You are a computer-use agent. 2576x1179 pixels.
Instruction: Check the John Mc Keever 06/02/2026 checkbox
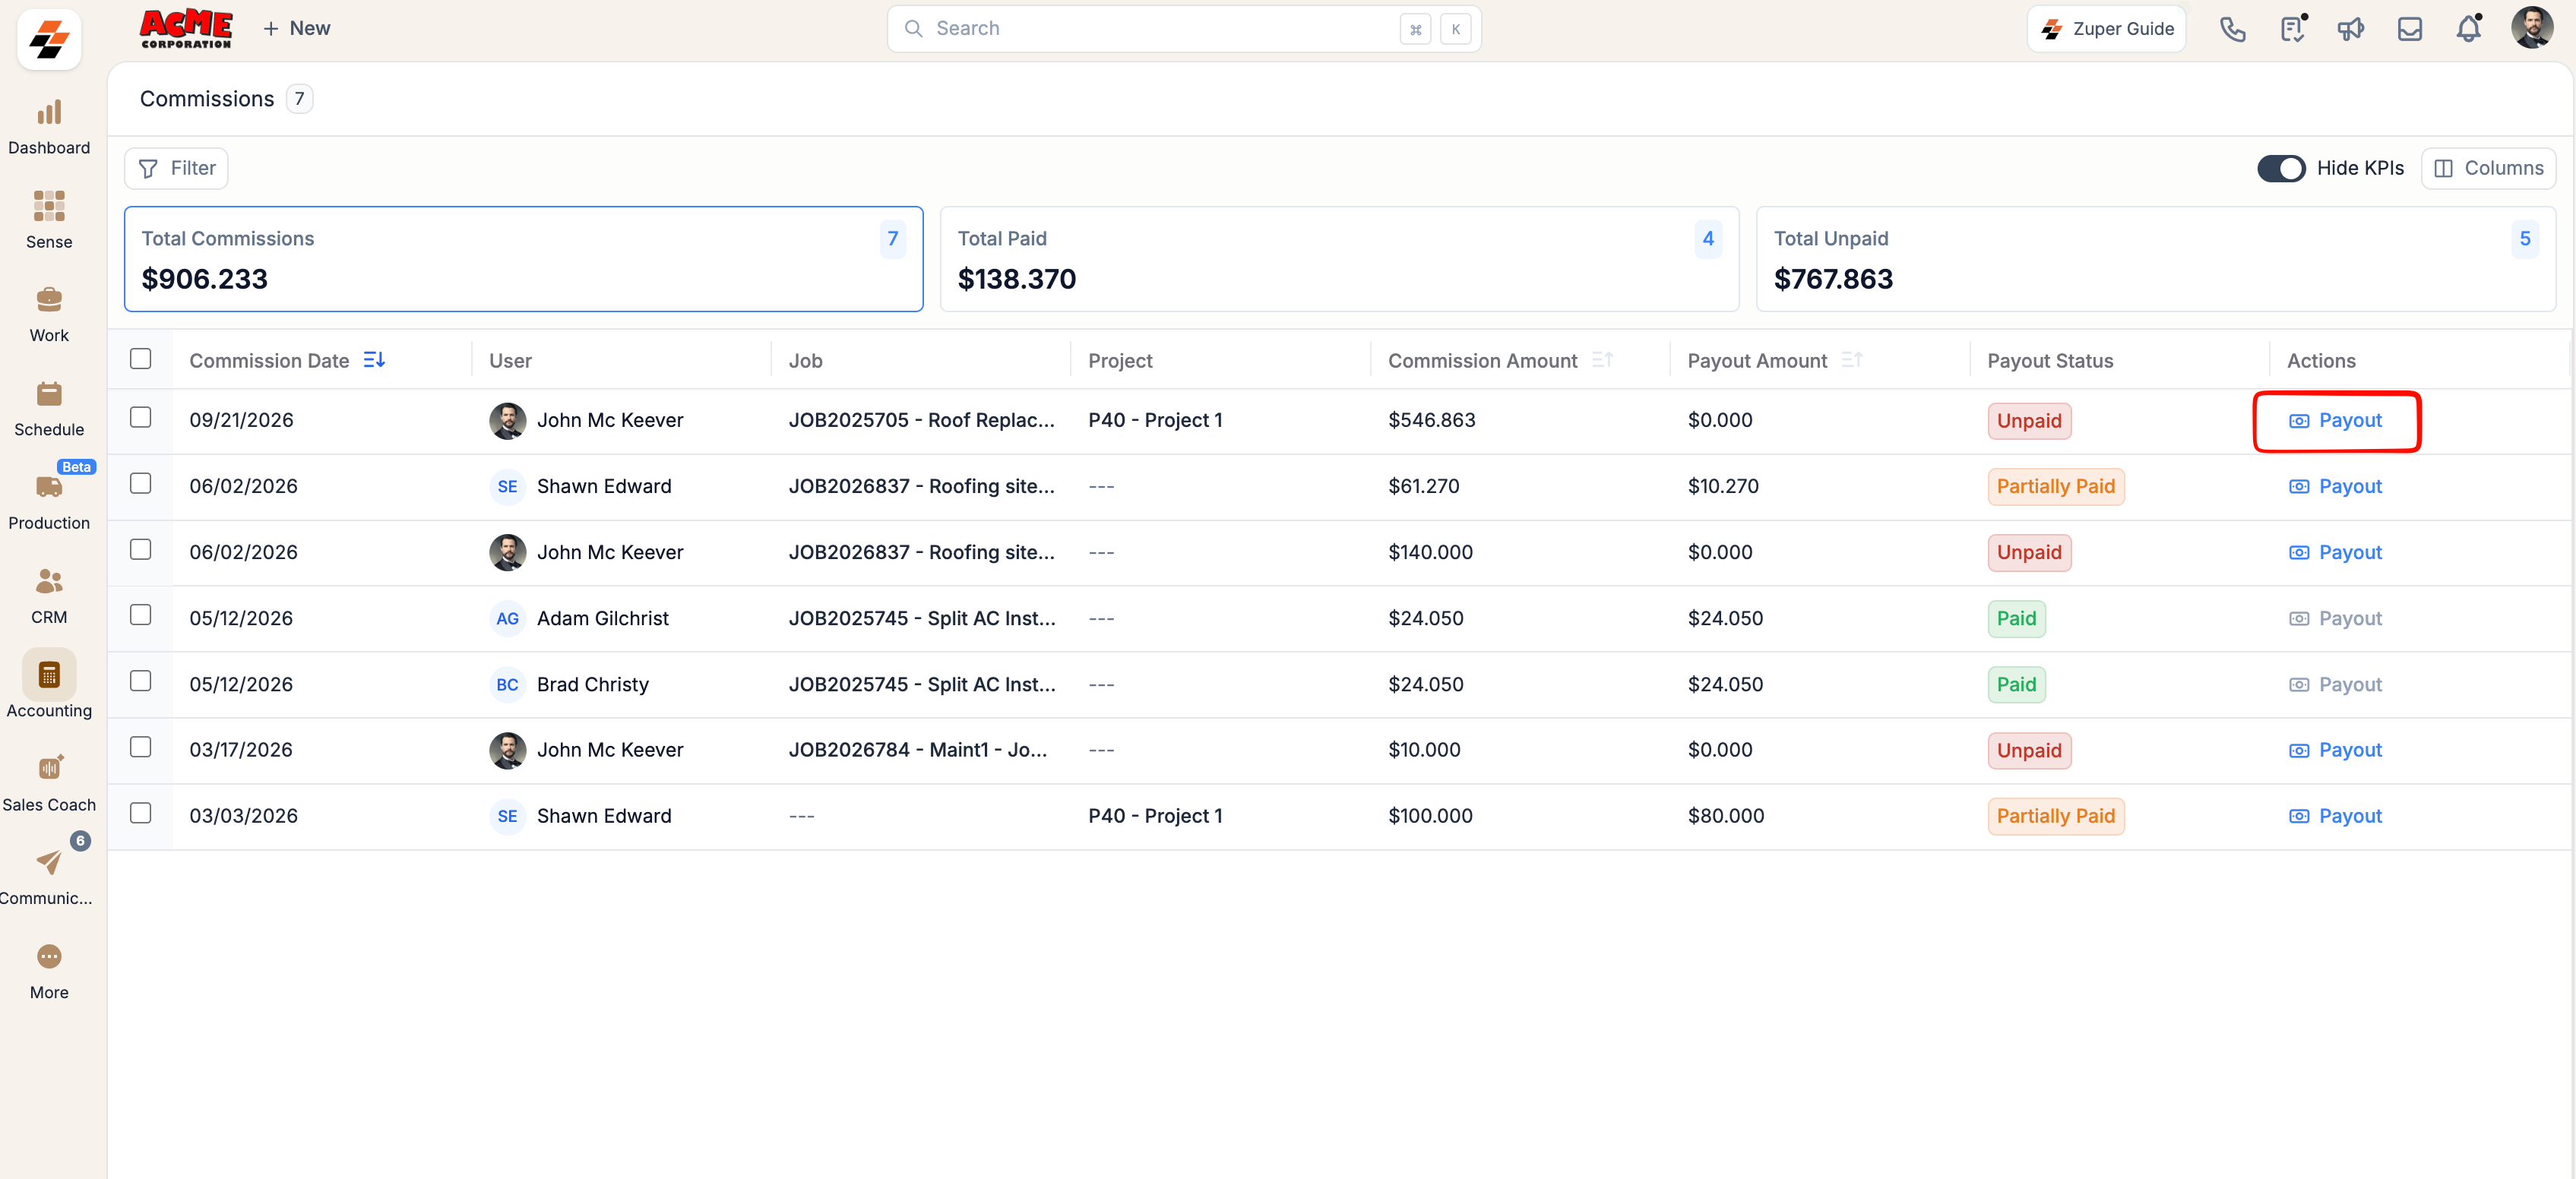(x=141, y=549)
